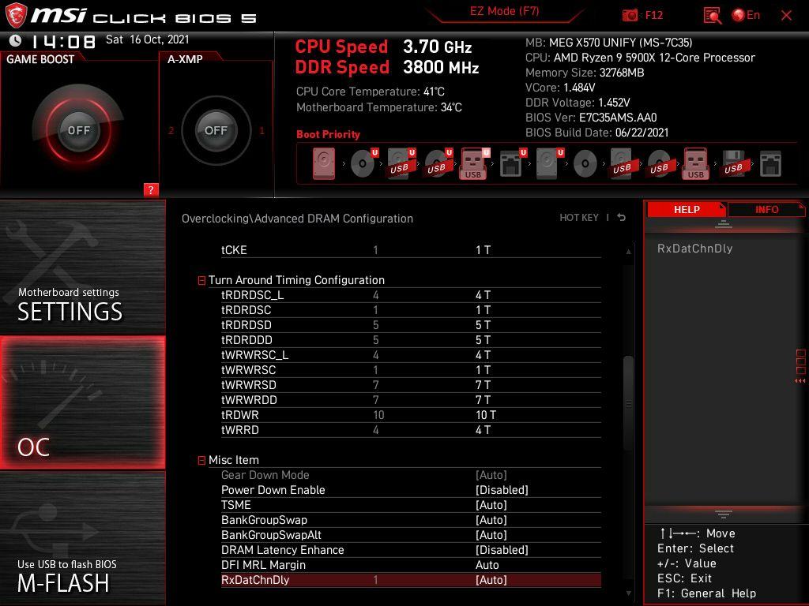The width and height of the screenshot is (809, 606).
Task: Select the UEFI USB hard disk boot icon
Action: 401,163
